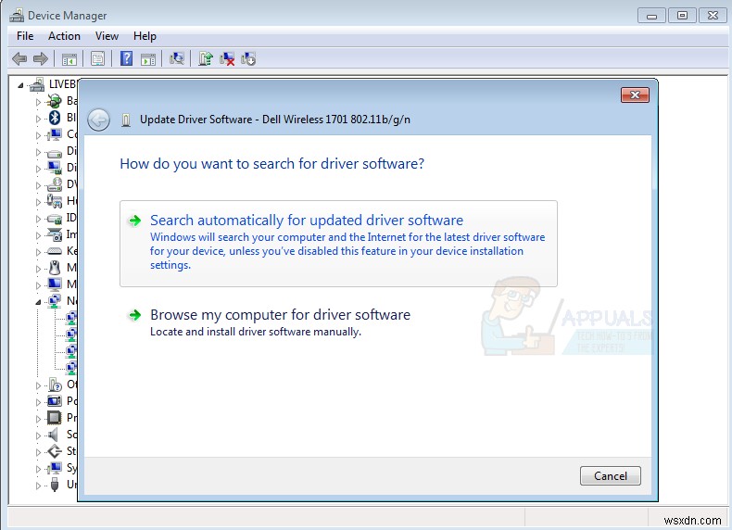
Task: Click the blue question mark Help icon
Action: [x=126, y=58]
